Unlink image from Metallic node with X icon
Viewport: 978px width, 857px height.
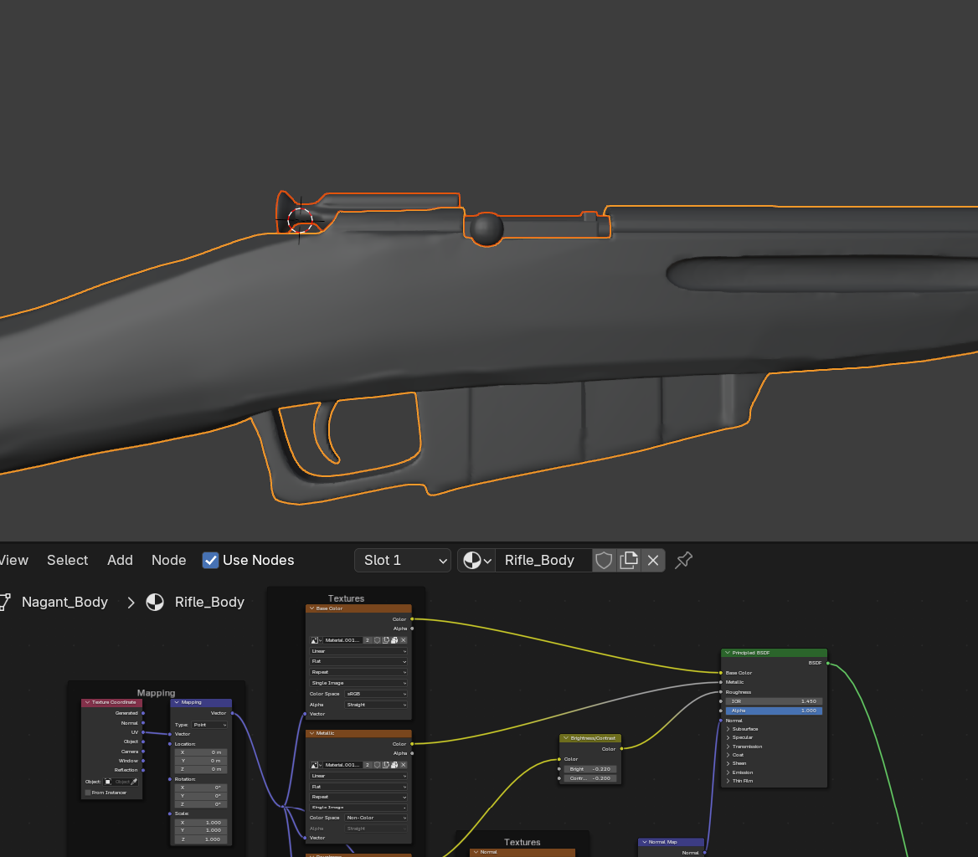(404, 764)
